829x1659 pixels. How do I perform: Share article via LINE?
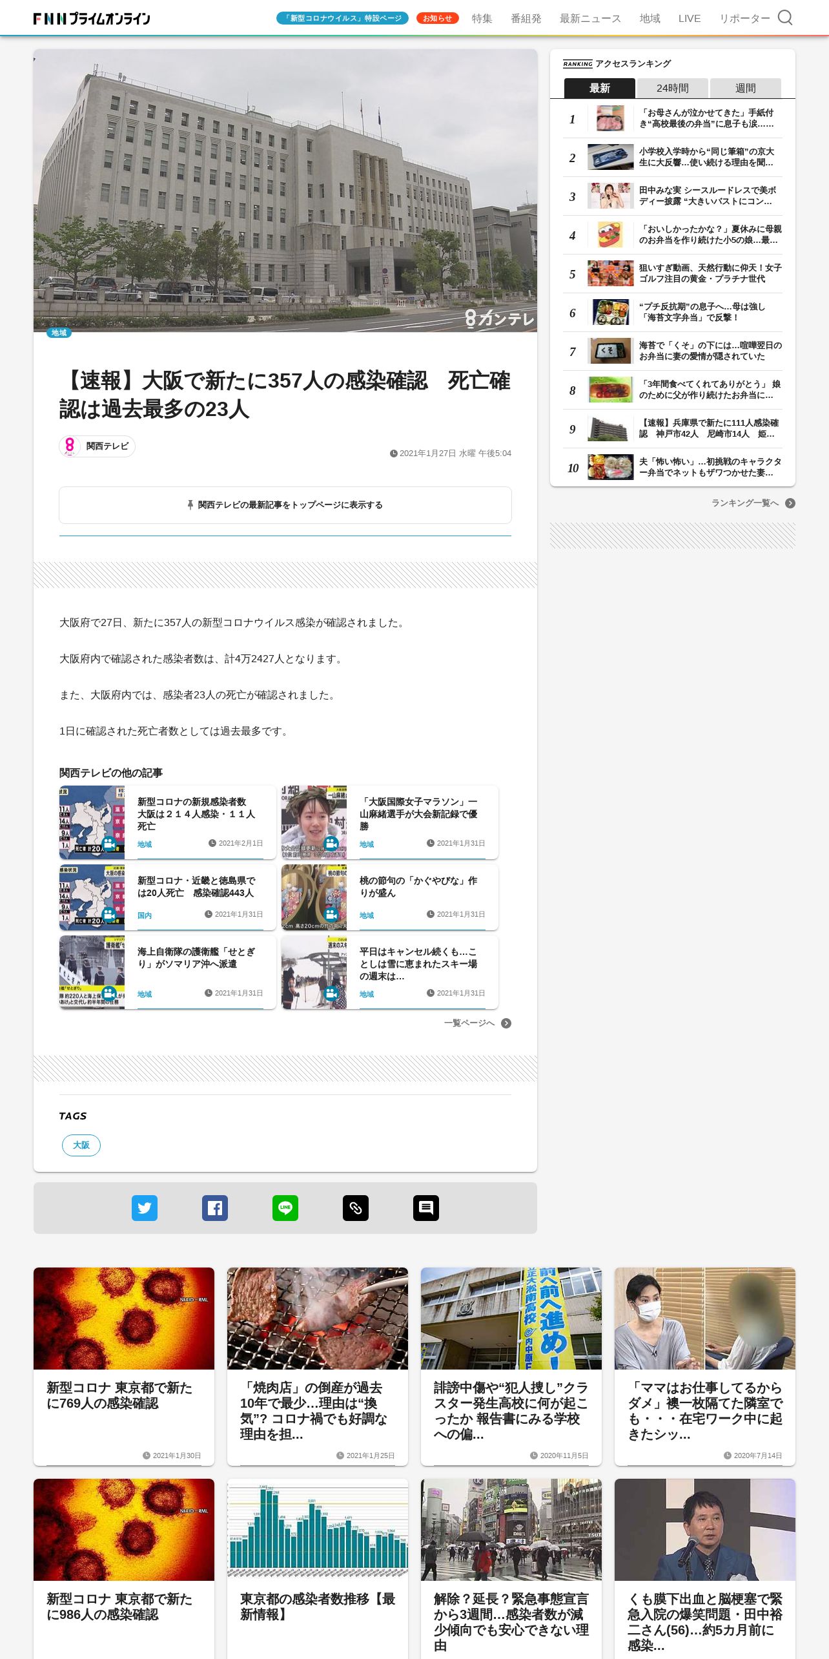[285, 1207]
